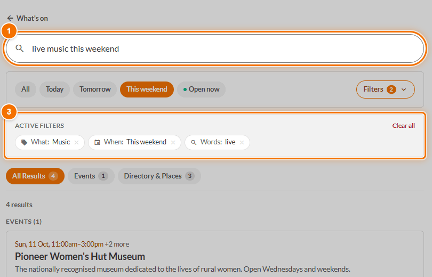
Task: Open Directory & Places tab
Action: [x=159, y=176]
